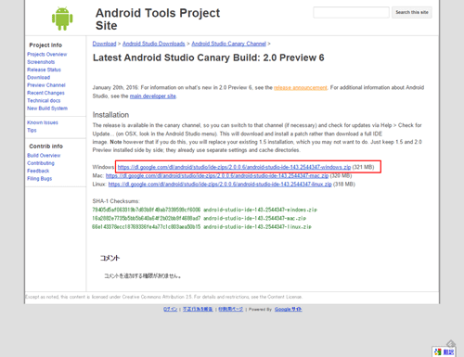Click the ログイン footer link
464x357 pixels.
[x=171, y=309]
